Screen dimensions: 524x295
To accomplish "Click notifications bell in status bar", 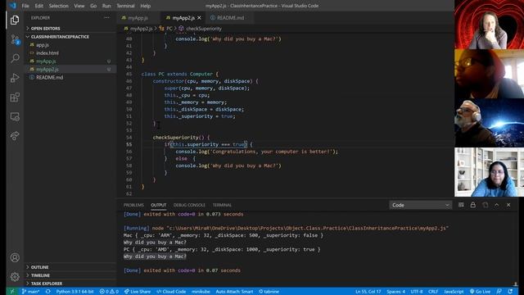I will click(x=510, y=292).
